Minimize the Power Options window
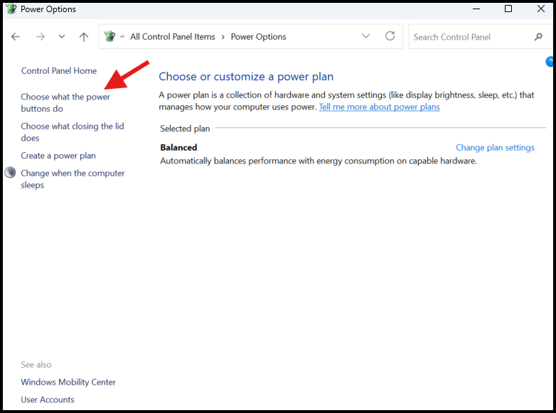 pyautogui.click(x=476, y=9)
